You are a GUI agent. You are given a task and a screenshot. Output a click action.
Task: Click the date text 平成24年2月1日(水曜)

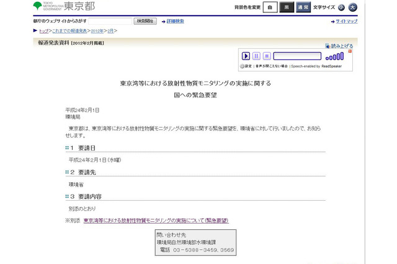95,160
